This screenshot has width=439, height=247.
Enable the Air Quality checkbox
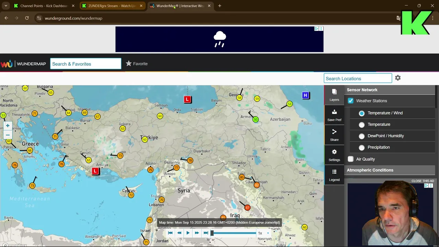[x=351, y=159]
